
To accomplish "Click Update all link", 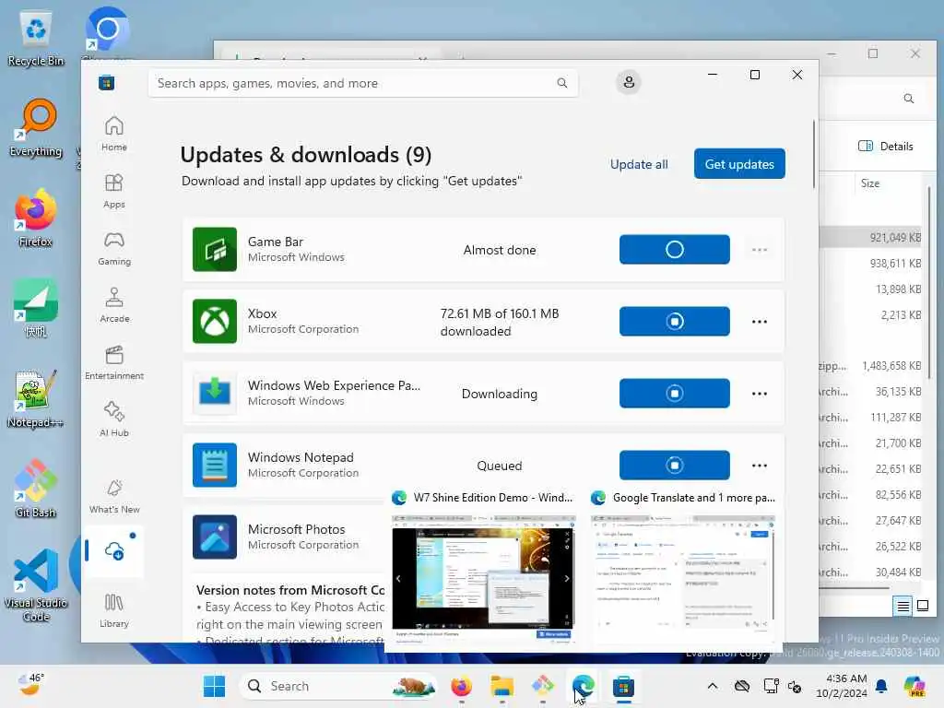I will [639, 164].
